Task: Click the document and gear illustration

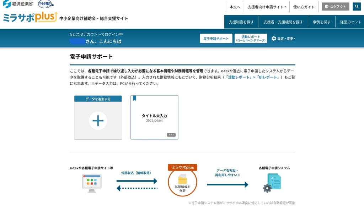Action: click(x=272, y=183)
